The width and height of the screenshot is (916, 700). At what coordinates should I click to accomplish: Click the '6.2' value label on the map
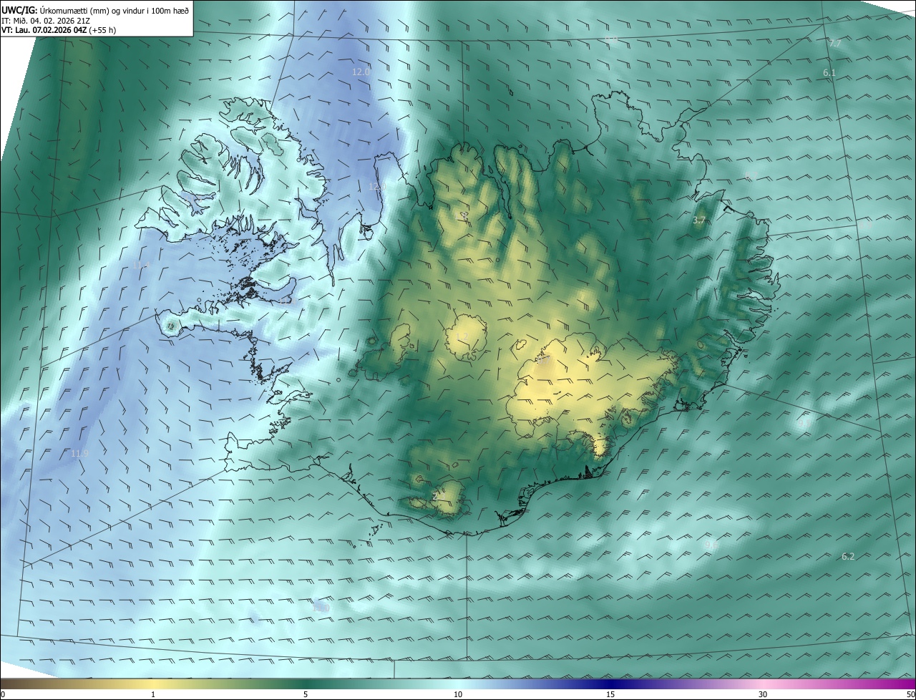tap(848, 556)
